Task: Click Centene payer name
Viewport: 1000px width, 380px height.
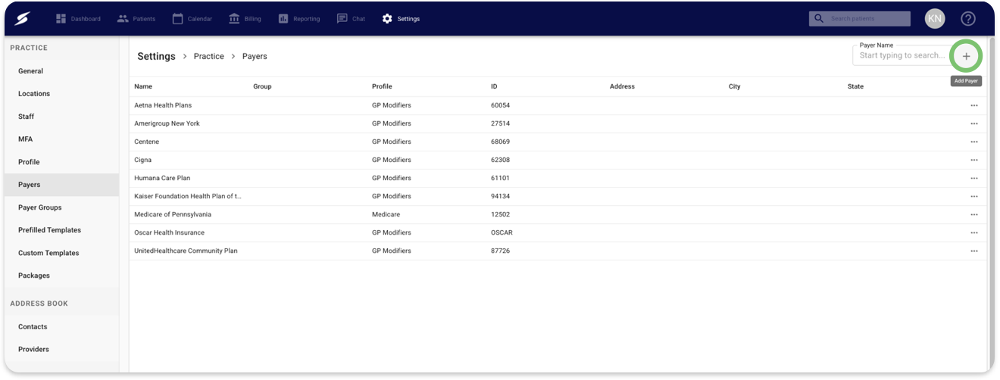Action: pos(147,142)
